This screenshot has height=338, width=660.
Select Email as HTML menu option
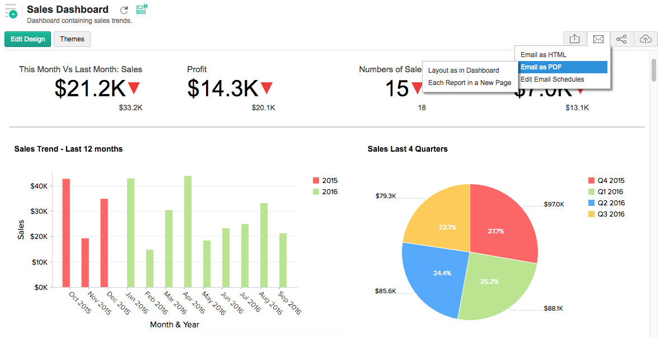543,55
